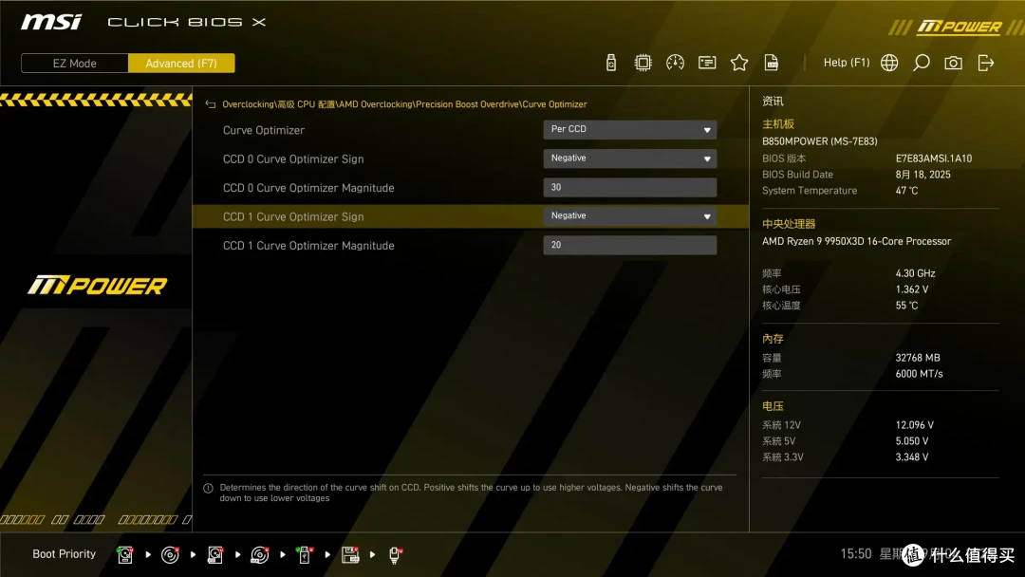This screenshot has width=1025, height=577.
Task: Click the BIOS Build Date 8月 18, 2025
Action: [x=923, y=175]
